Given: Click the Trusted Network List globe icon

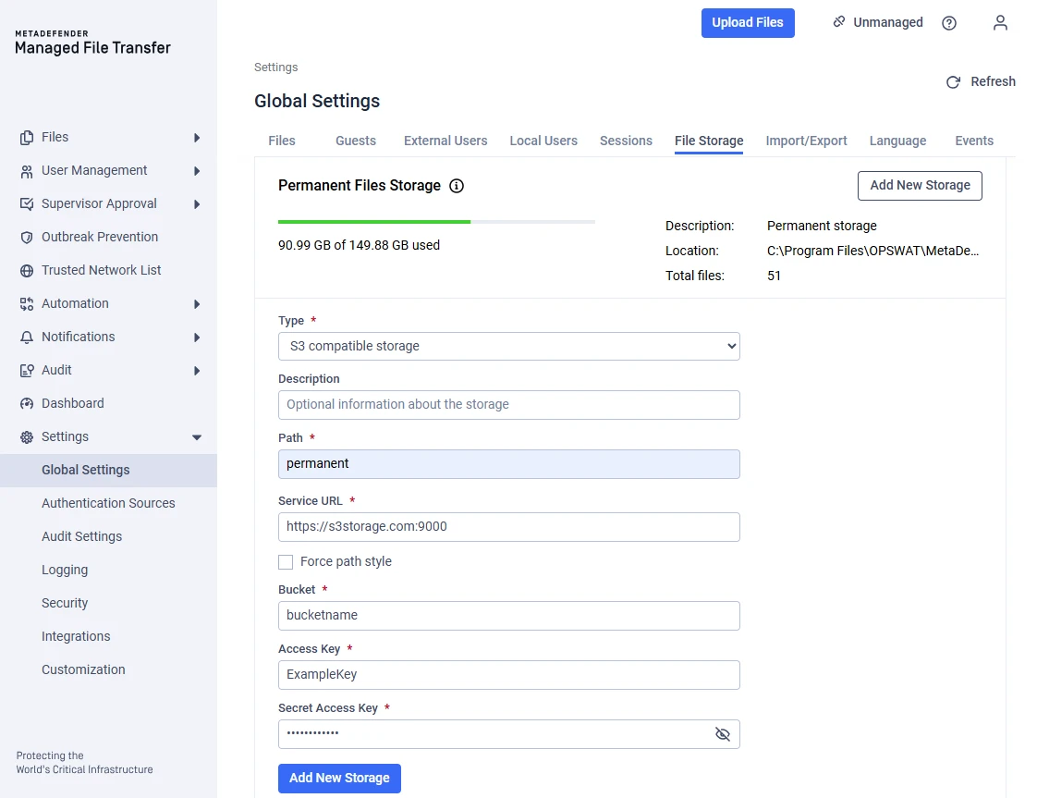Looking at the screenshot, I should click(x=27, y=271).
